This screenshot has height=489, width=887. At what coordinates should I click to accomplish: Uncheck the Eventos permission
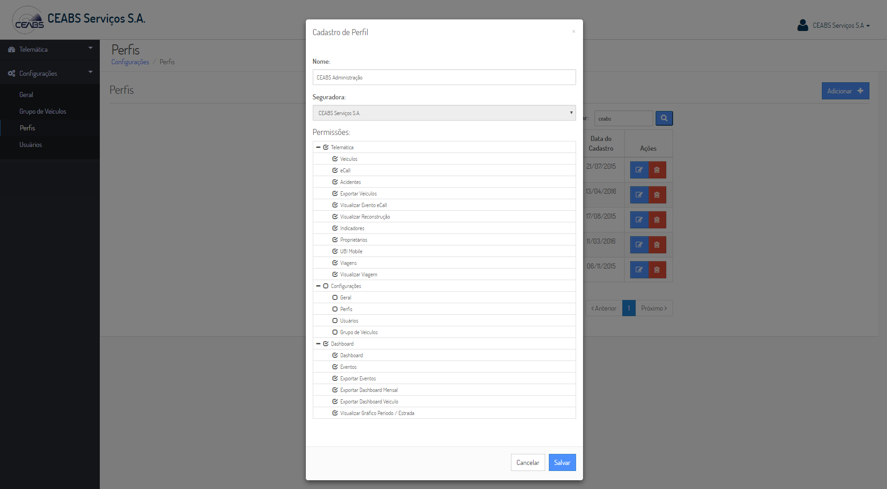pos(335,367)
